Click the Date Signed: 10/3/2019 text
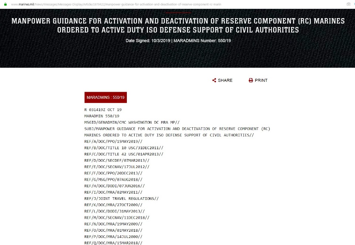 148,41
